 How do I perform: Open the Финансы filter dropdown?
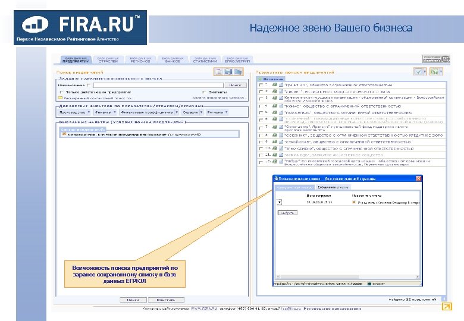105,112
